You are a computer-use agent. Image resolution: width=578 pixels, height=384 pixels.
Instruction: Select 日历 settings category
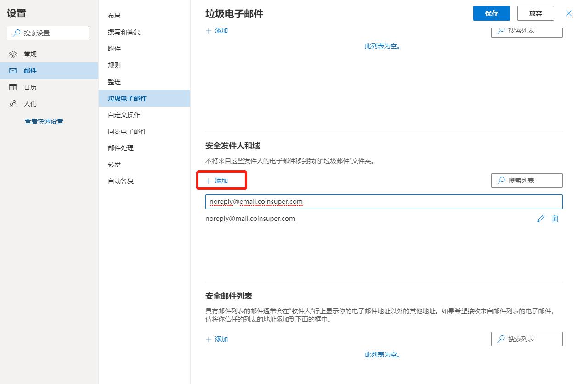pos(49,87)
